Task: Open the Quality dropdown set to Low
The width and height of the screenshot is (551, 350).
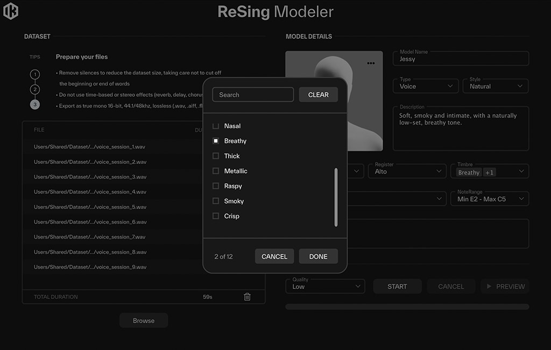Action: pos(325,287)
